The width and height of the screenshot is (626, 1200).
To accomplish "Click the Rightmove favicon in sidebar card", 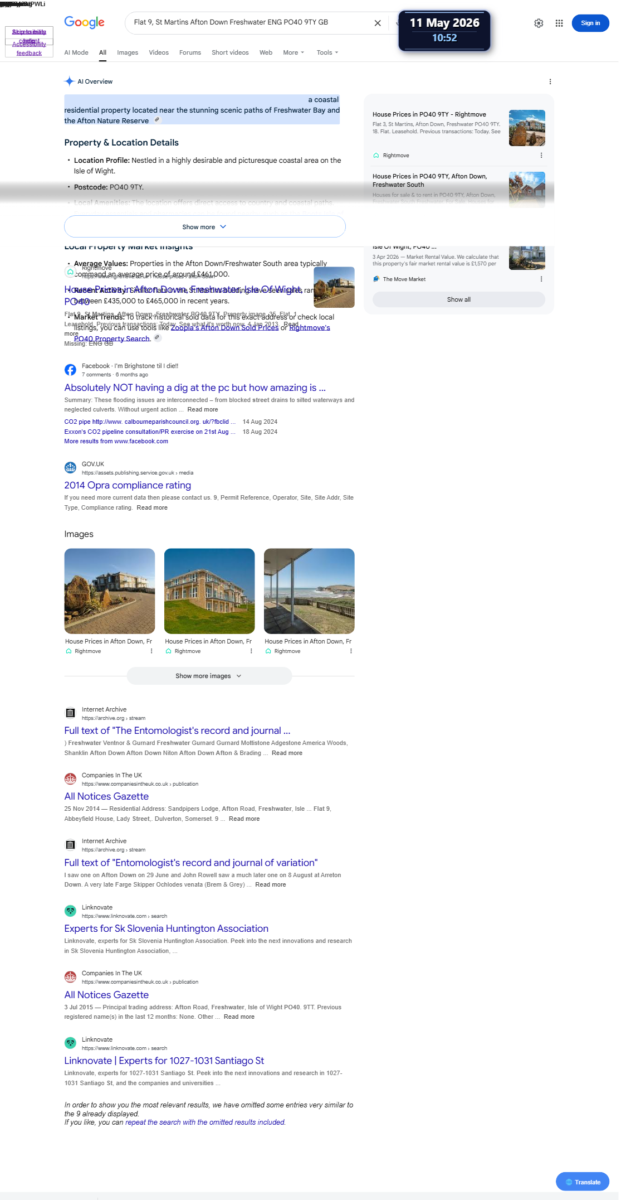I will pos(376,156).
